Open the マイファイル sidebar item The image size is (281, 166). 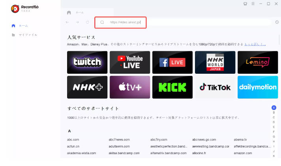(24, 35)
